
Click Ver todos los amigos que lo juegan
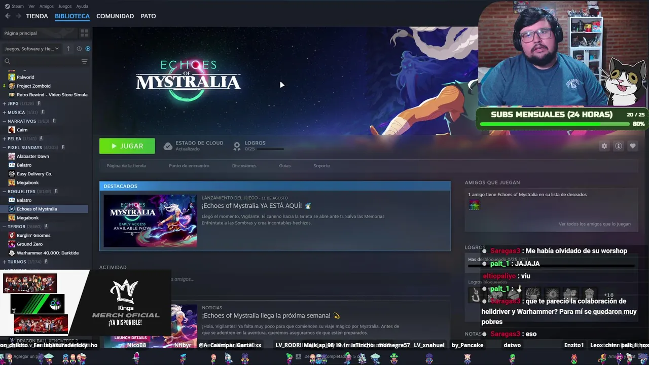(x=595, y=224)
